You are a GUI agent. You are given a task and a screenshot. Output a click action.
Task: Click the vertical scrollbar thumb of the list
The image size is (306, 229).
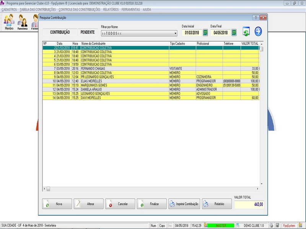pos(262,49)
